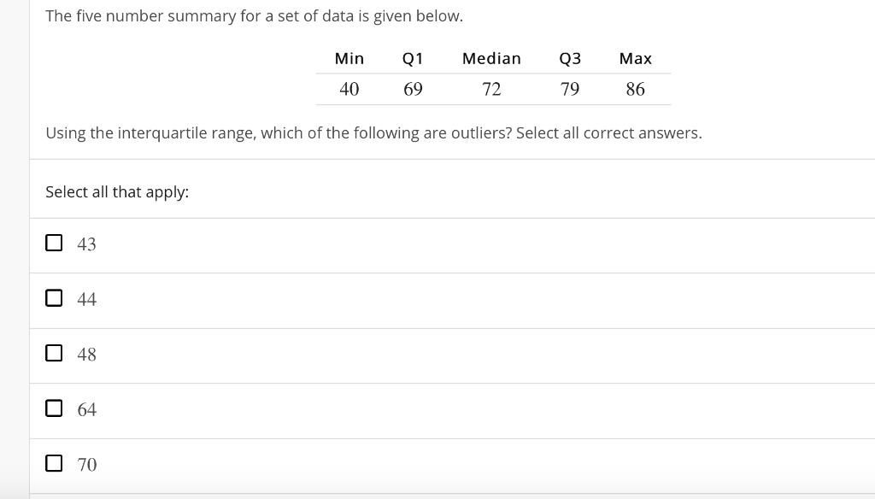Tick the checkbox next to 48
The height and width of the screenshot is (499, 875).
pos(54,353)
